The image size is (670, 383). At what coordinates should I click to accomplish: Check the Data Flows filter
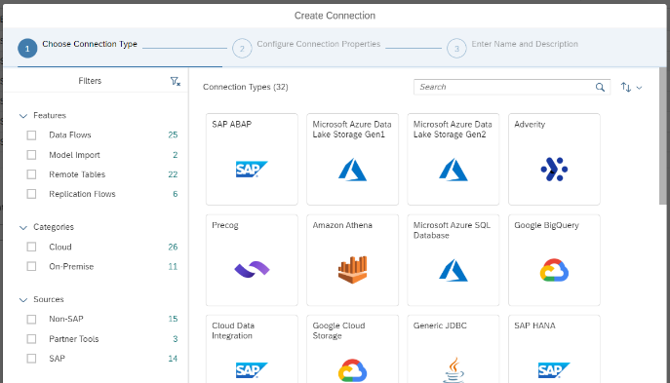click(31, 135)
